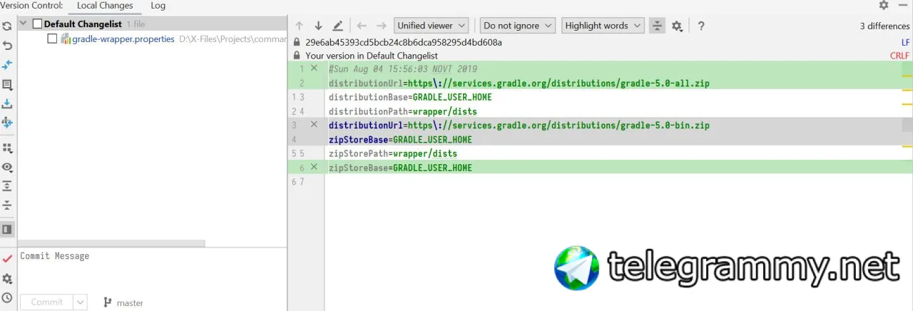
Task: Open commit message history clock icon
Action: pos(7,297)
